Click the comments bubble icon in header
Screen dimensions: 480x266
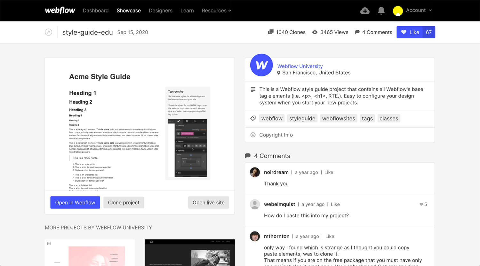click(x=357, y=32)
